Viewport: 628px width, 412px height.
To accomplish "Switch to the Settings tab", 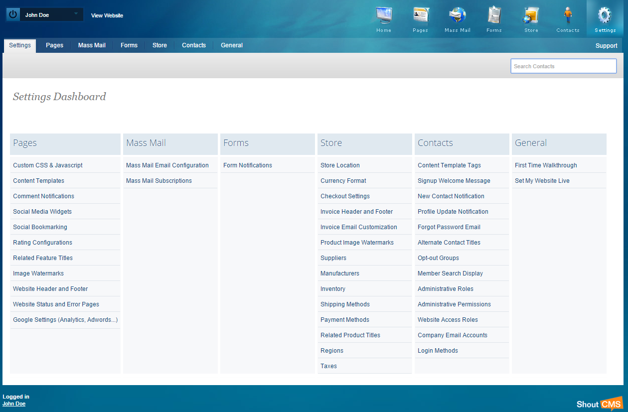I will coord(20,45).
